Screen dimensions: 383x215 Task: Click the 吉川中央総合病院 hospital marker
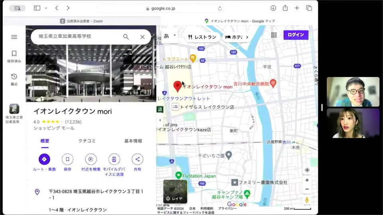273,83
